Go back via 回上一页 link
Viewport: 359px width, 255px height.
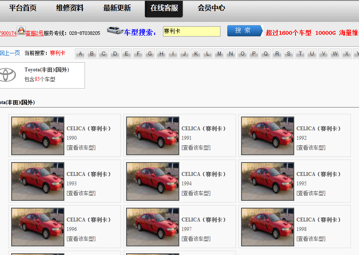point(10,53)
